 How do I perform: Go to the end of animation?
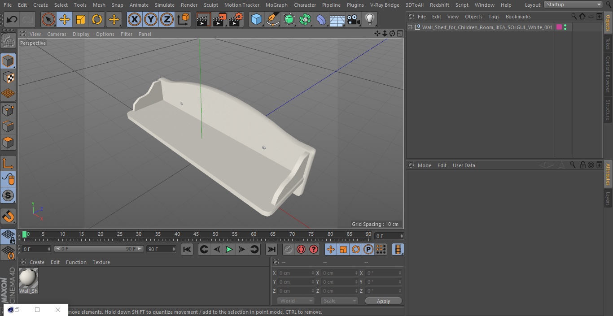[x=271, y=249]
